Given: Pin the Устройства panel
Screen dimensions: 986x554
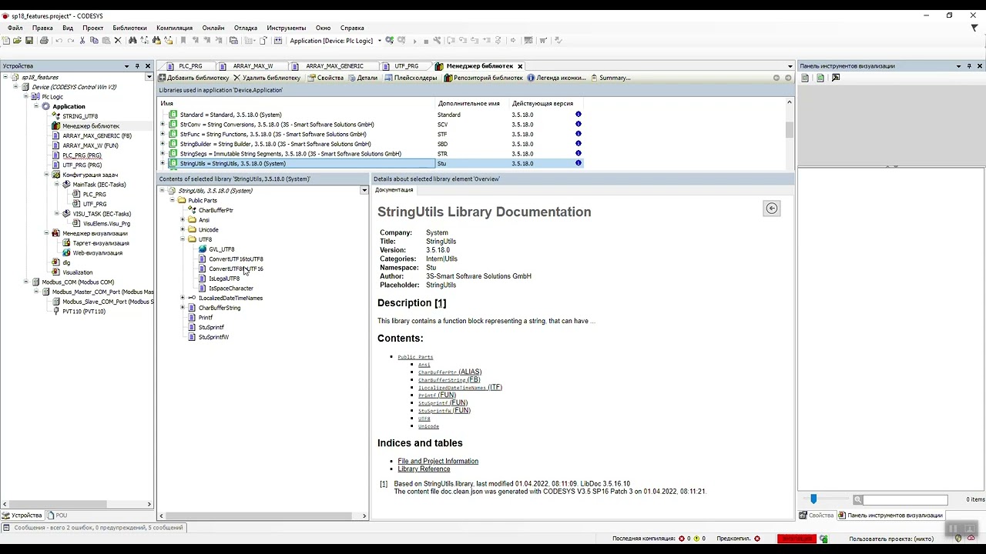Looking at the screenshot, I should click(137, 66).
